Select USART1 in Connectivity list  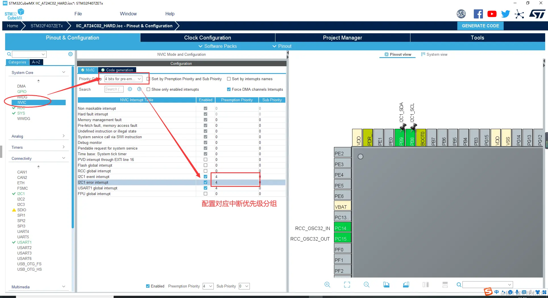(x=24, y=242)
